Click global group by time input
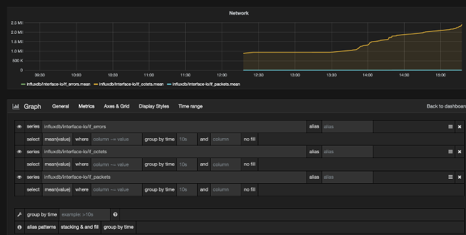Image resolution: width=466 pixels, height=235 pixels. (x=84, y=214)
